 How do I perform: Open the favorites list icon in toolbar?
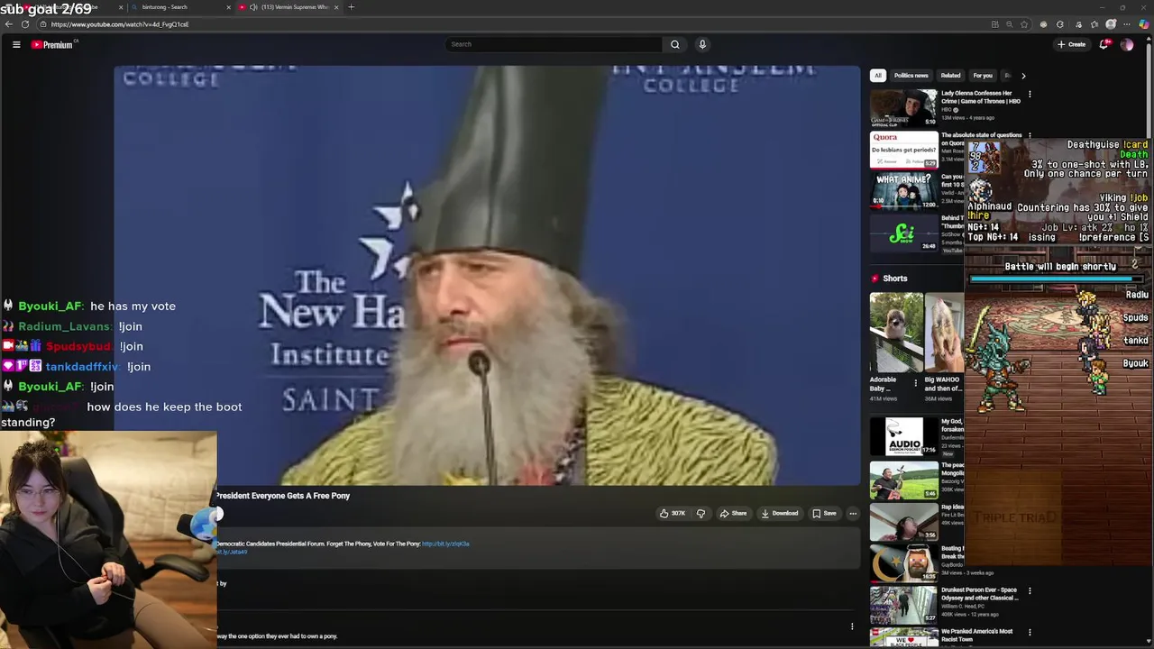click(x=1094, y=24)
